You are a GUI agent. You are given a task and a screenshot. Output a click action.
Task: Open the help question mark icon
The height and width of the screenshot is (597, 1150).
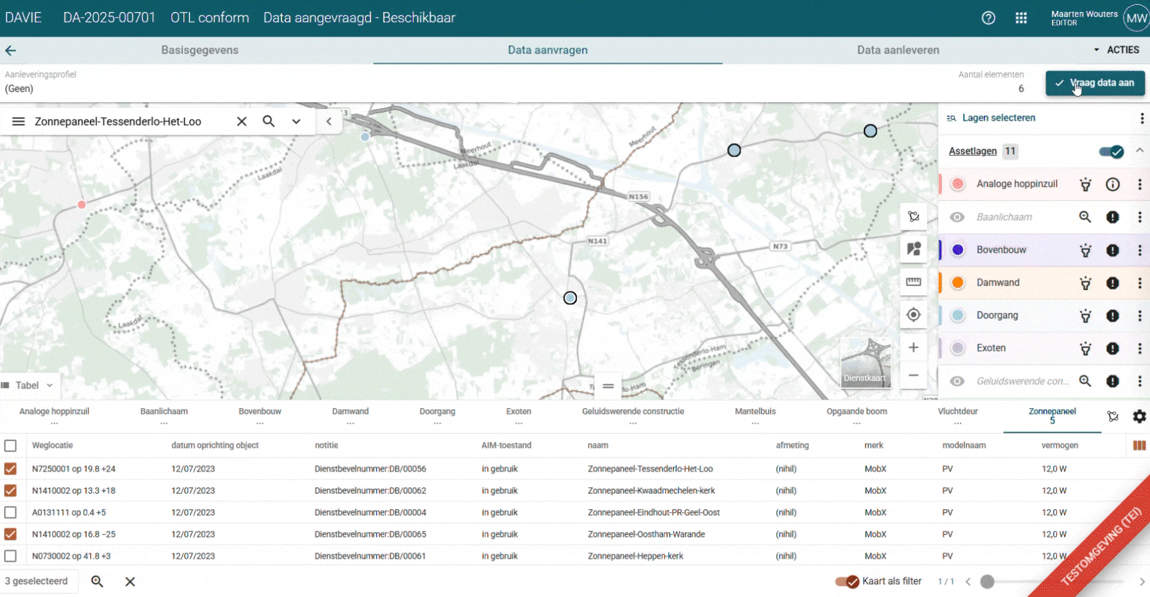(x=988, y=18)
